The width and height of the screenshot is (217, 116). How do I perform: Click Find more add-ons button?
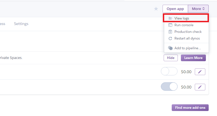[190, 108]
